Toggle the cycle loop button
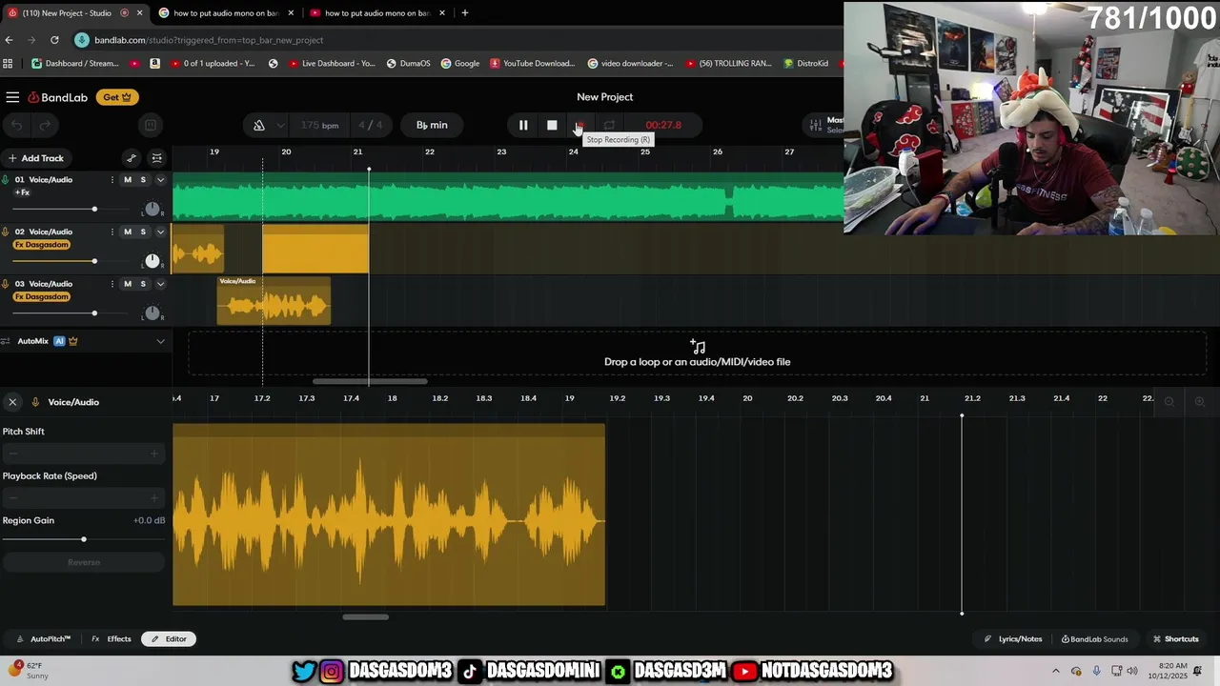The height and width of the screenshot is (686, 1220). tap(609, 125)
